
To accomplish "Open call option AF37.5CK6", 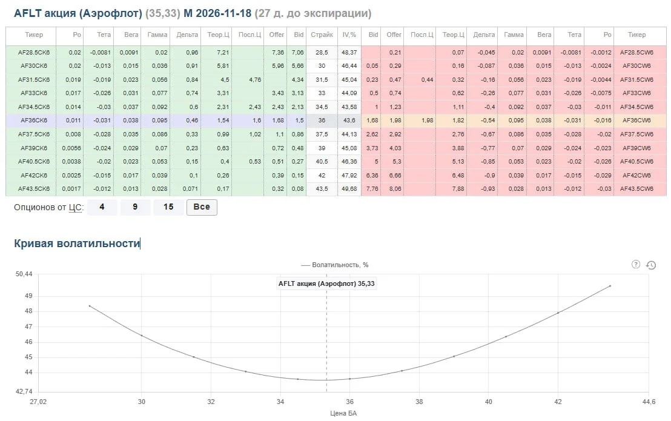I will pos(34,134).
